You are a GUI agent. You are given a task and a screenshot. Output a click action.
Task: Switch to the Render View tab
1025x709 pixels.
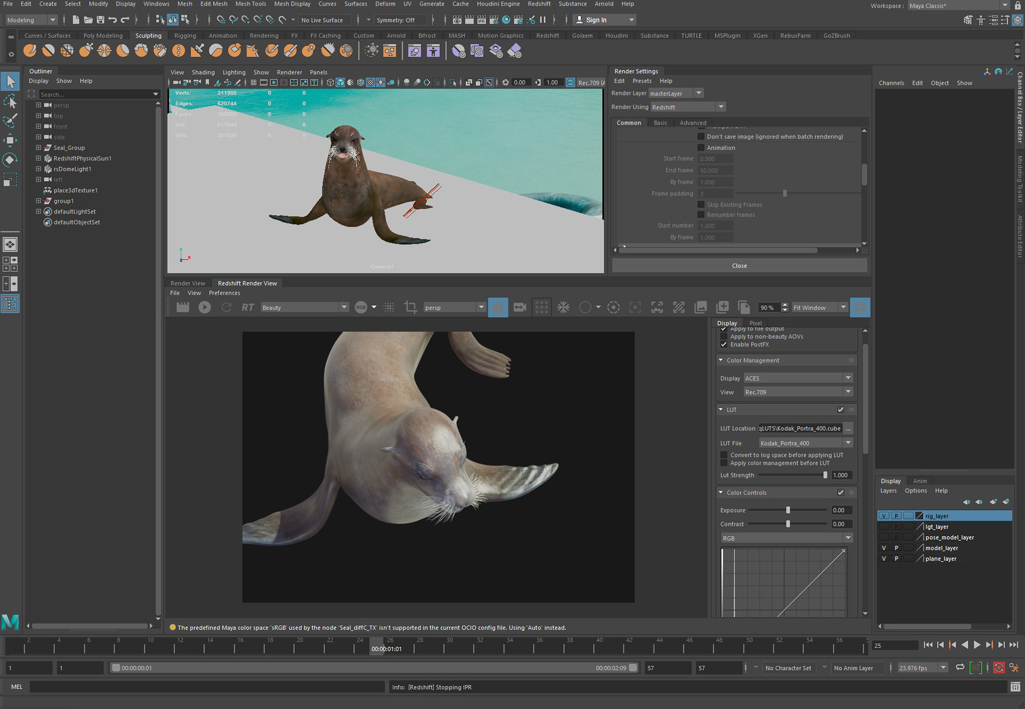[x=187, y=283]
